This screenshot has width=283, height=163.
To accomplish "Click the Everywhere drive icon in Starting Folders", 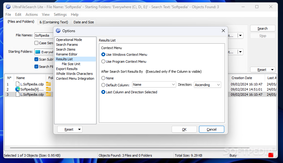I will (38, 52).
